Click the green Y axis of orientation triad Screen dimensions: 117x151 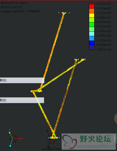[x=11, y=136]
